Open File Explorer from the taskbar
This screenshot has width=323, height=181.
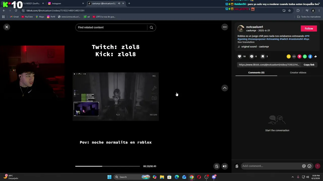pos(162,177)
